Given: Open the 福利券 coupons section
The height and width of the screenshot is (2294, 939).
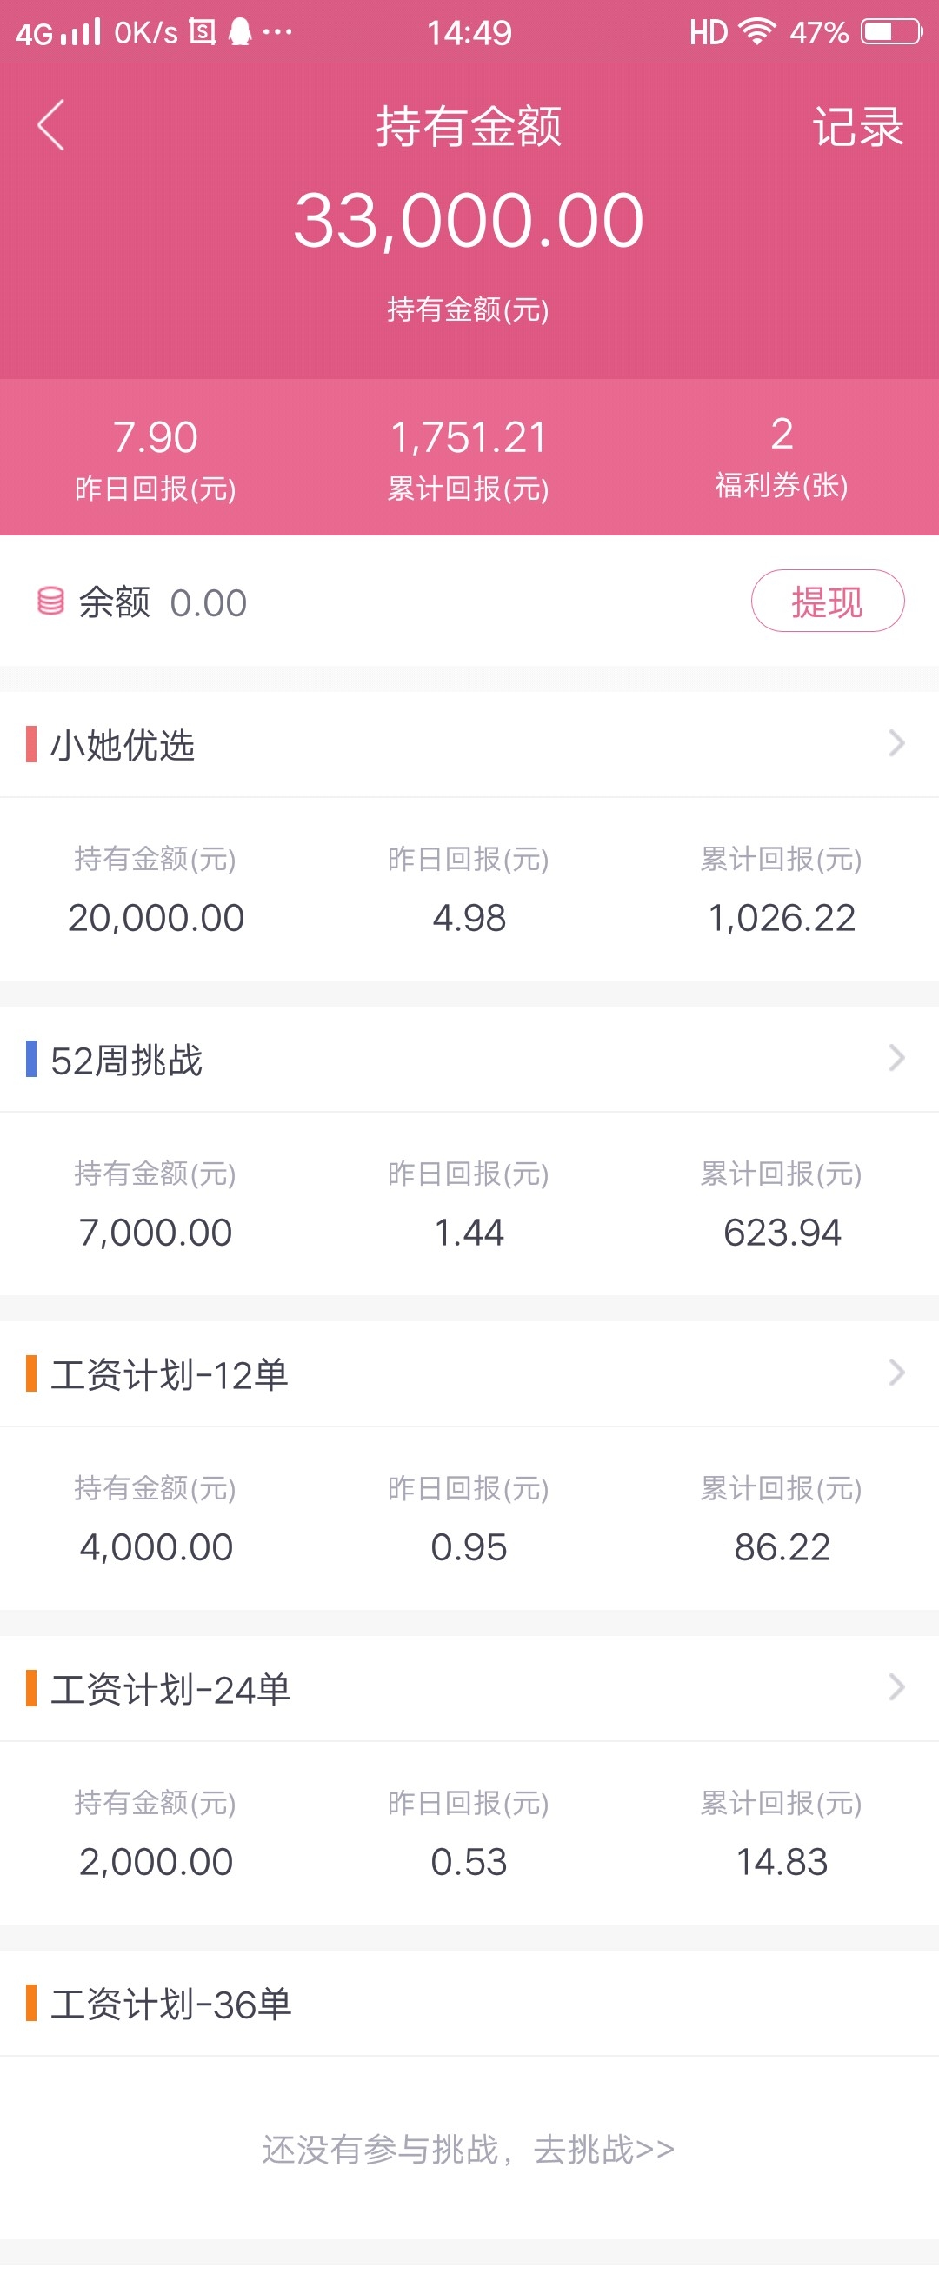Looking at the screenshot, I should [x=782, y=457].
